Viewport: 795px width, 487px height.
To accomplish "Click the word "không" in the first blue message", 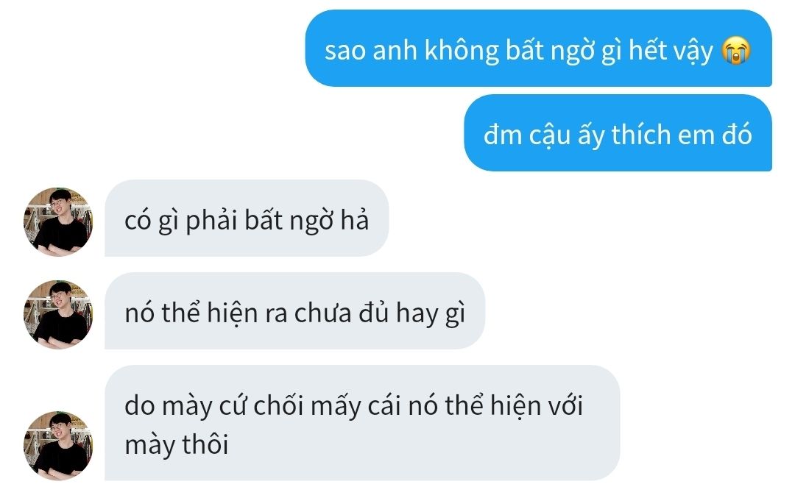I will [462, 51].
